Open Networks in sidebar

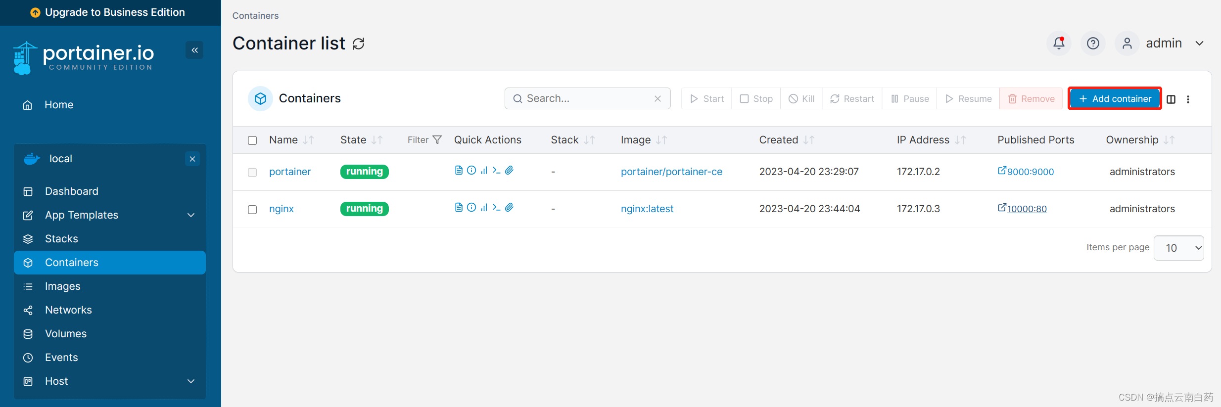point(110,310)
